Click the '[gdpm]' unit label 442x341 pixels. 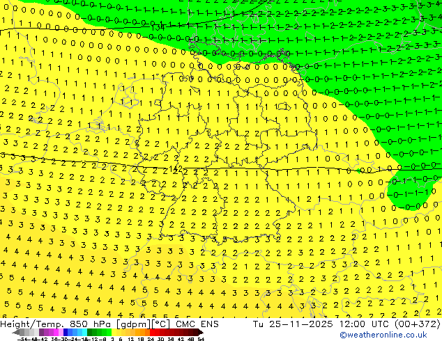(134, 324)
